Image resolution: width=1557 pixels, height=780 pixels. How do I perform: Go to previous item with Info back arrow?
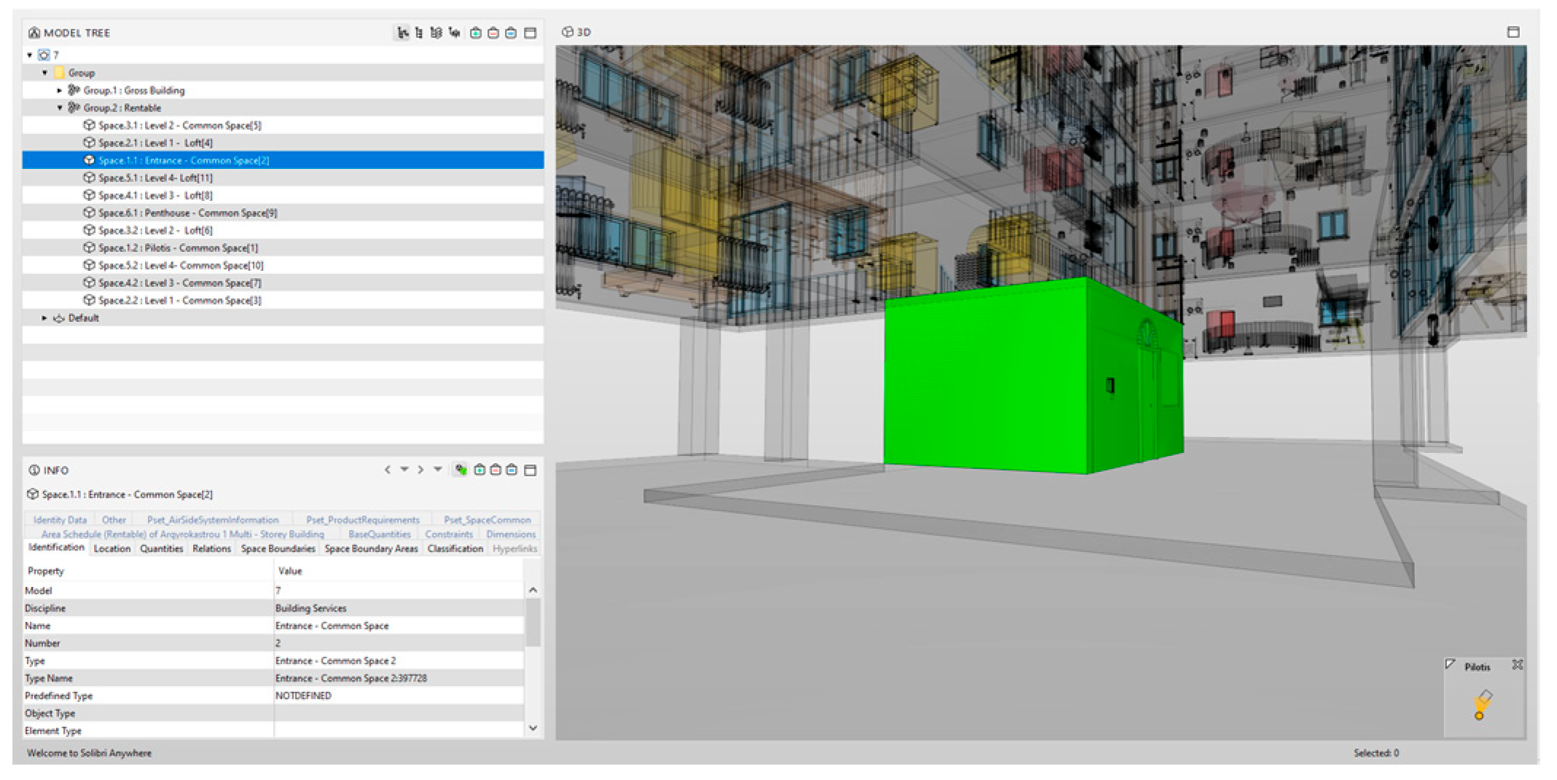(x=388, y=470)
